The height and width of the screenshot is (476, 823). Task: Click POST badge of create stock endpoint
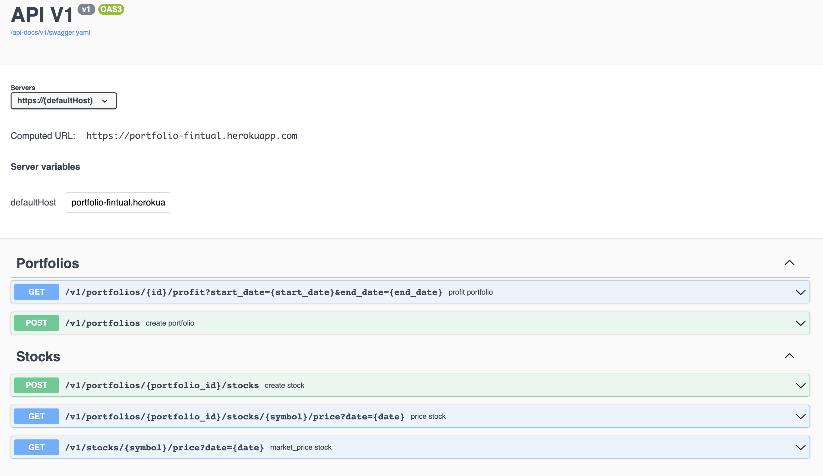coord(37,386)
